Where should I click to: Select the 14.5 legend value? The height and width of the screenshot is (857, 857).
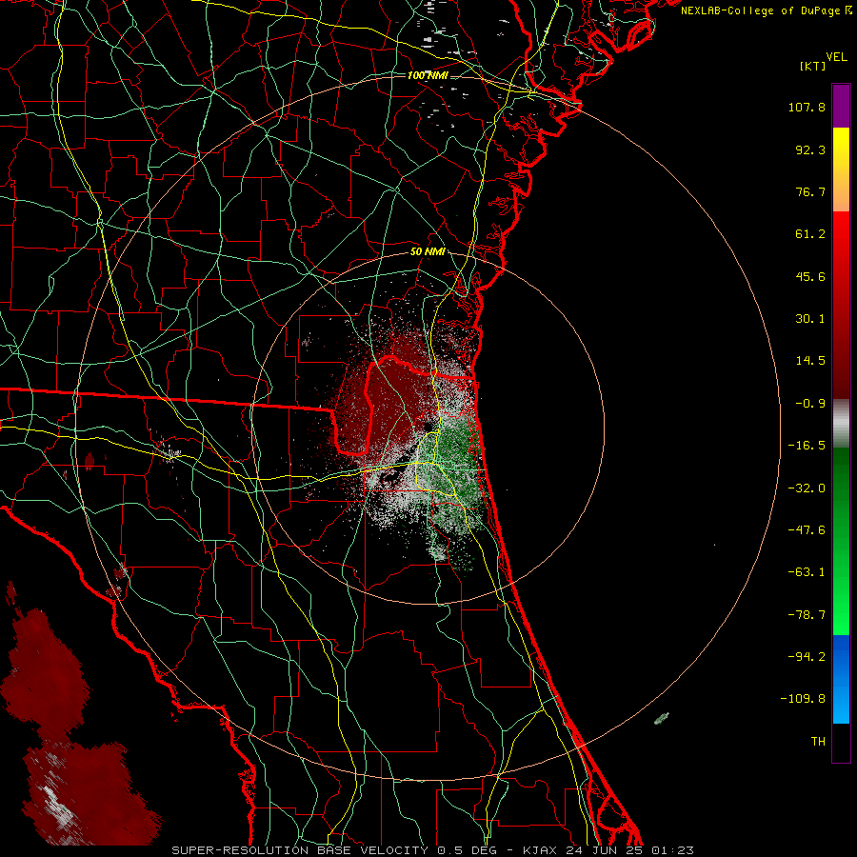coord(810,361)
